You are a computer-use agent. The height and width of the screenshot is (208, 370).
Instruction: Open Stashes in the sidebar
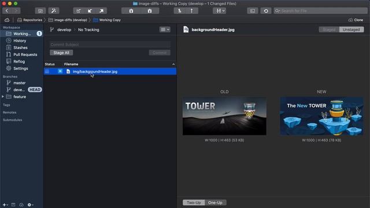(x=20, y=47)
